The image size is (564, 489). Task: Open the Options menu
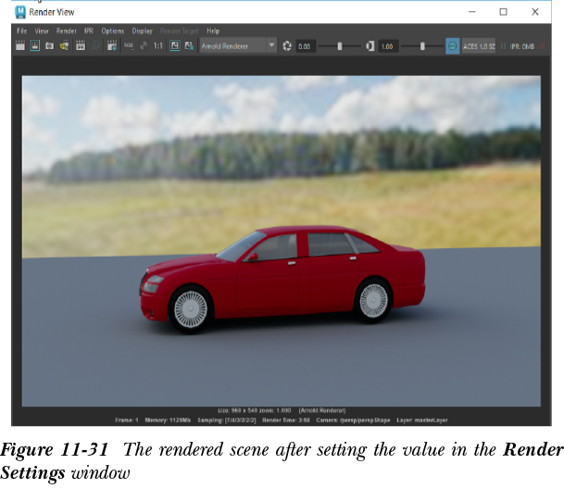(112, 31)
